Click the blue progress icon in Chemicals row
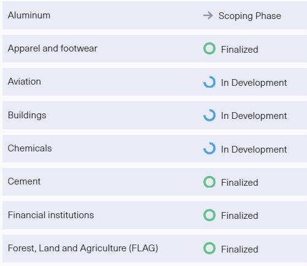Image resolution: width=307 pixels, height=266 pixels. [210, 148]
